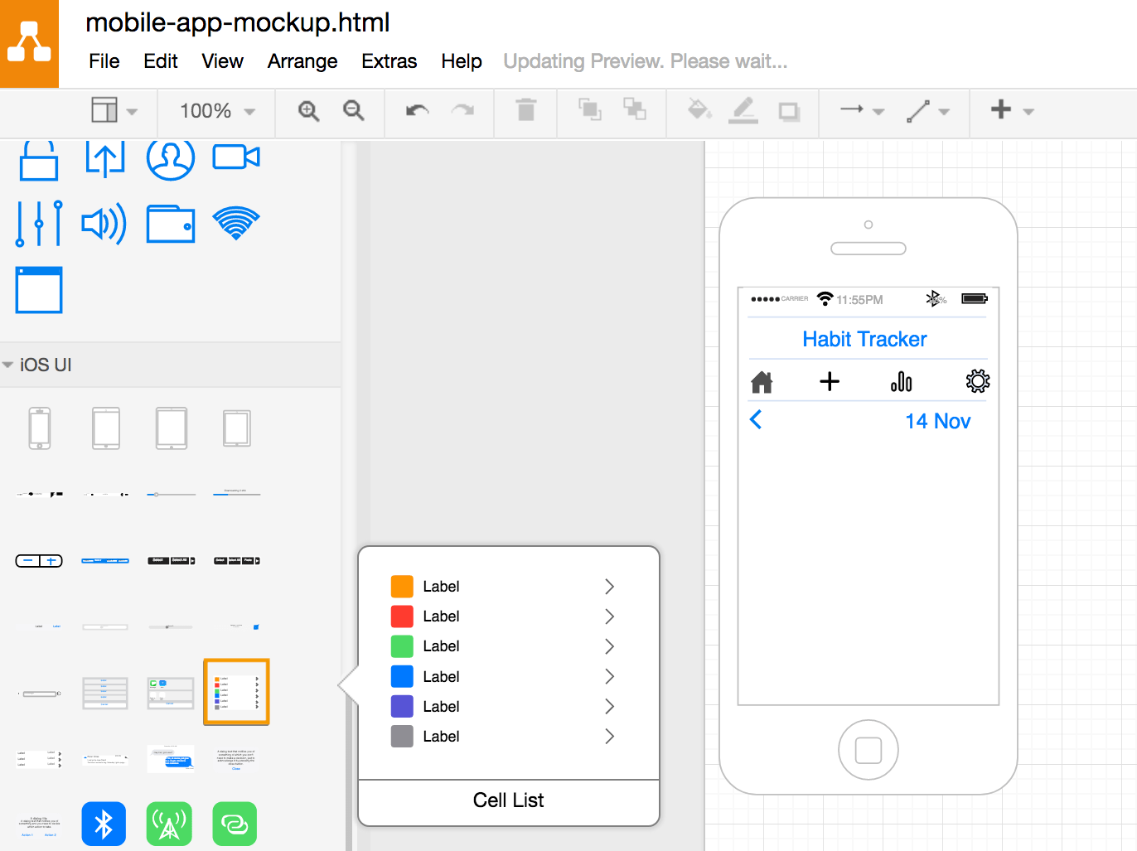Click the undo arrow icon
This screenshot has width=1137, height=851.
tap(417, 111)
